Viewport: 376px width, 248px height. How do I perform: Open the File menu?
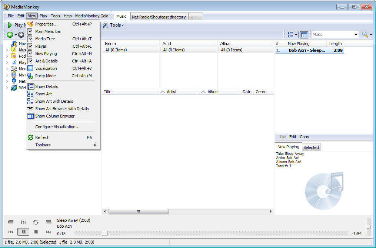[11, 16]
